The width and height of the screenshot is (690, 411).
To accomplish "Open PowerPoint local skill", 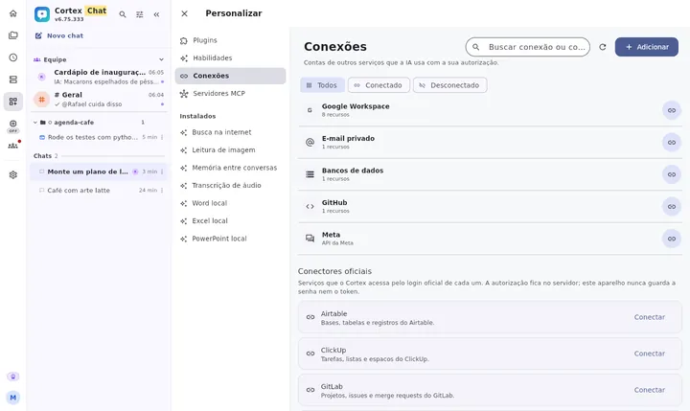I will [230, 239].
